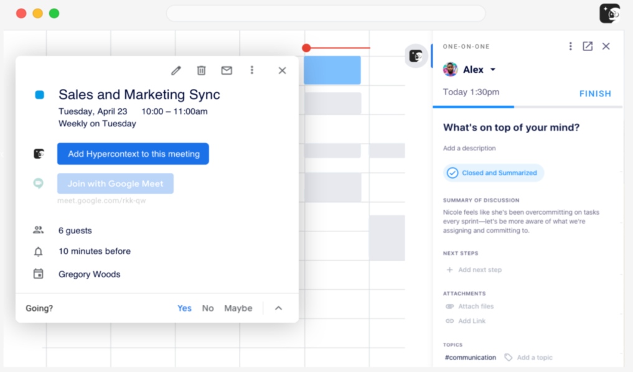Click the #communication topic tag
The height and width of the screenshot is (372, 633).
pos(471,358)
